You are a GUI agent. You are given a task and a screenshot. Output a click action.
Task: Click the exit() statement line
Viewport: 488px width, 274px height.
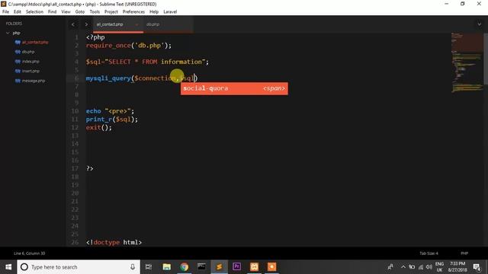point(98,127)
